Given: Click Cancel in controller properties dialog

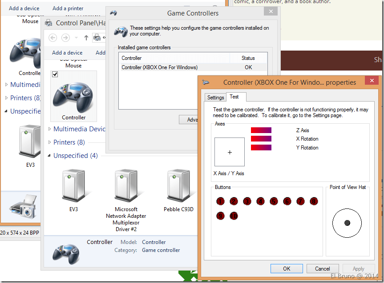Looking at the screenshot, I should pos(322,268).
